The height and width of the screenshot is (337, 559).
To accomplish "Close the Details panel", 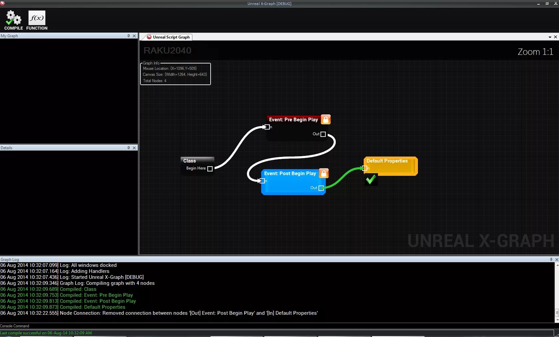I will tap(134, 148).
